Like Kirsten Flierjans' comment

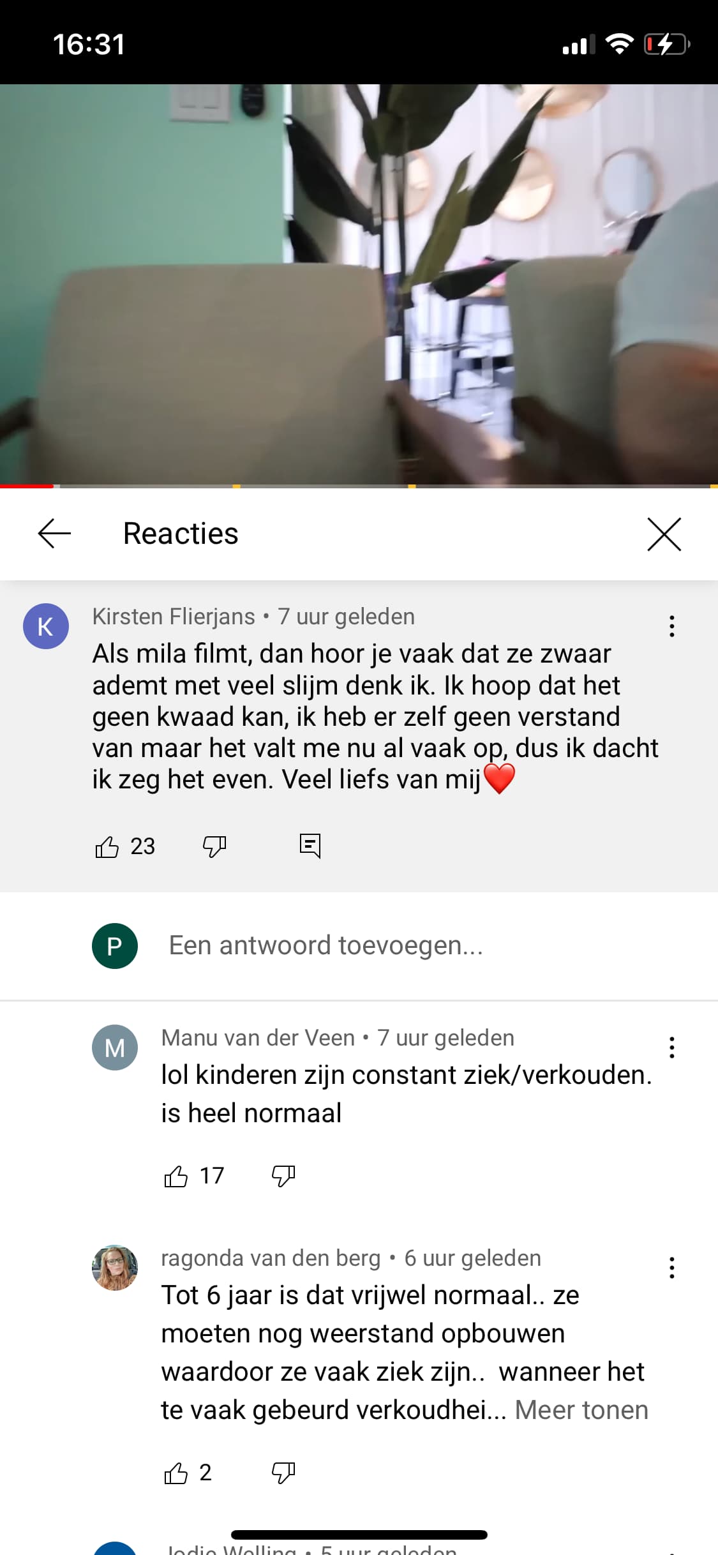coord(107,846)
